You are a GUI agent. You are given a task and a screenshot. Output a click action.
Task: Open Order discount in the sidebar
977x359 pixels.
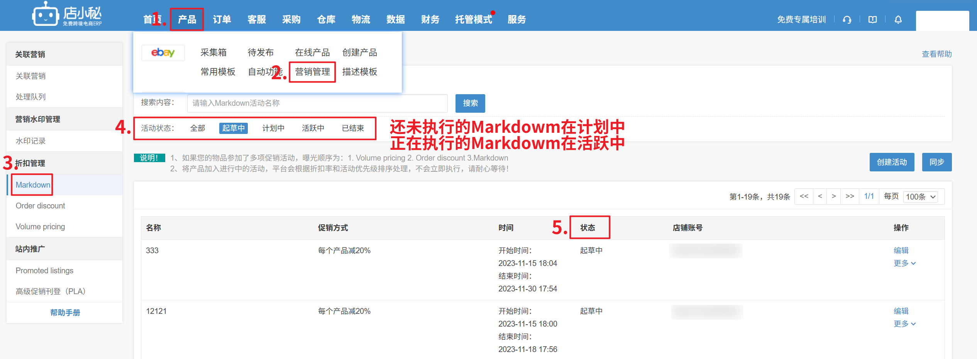click(41, 206)
